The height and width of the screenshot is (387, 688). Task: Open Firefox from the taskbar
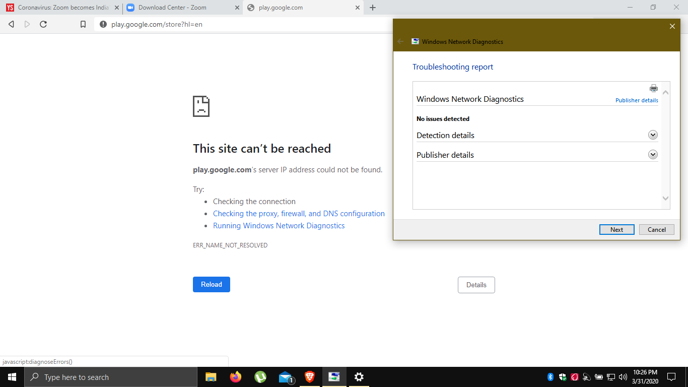point(235,377)
